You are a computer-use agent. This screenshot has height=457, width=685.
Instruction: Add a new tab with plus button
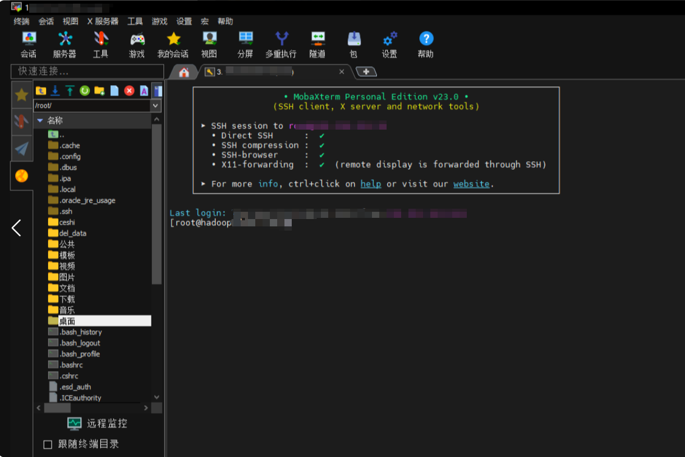pyautogui.click(x=366, y=71)
